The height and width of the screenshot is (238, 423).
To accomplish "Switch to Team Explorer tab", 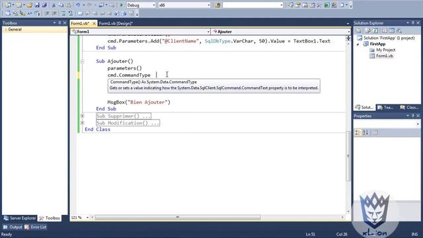I will click(x=385, y=107).
